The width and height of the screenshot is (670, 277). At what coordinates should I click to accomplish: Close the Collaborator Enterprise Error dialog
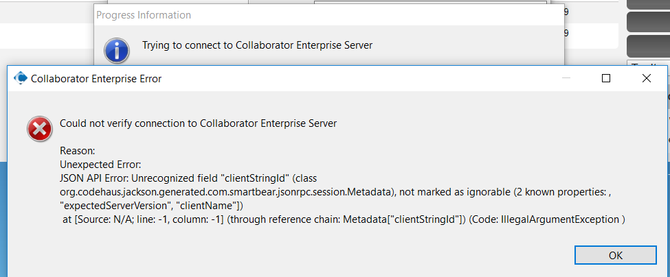point(646,78)
